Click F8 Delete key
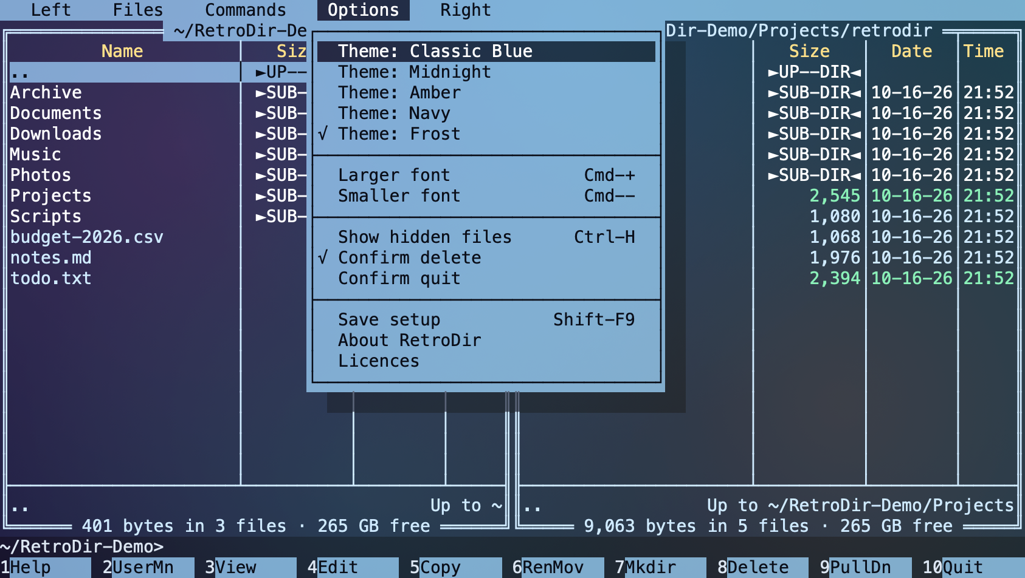The width and height of the screenshot is (1025, 578). (x=763, y=568)
